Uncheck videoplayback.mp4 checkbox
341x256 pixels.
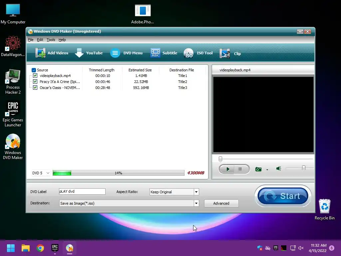[35, 76]
